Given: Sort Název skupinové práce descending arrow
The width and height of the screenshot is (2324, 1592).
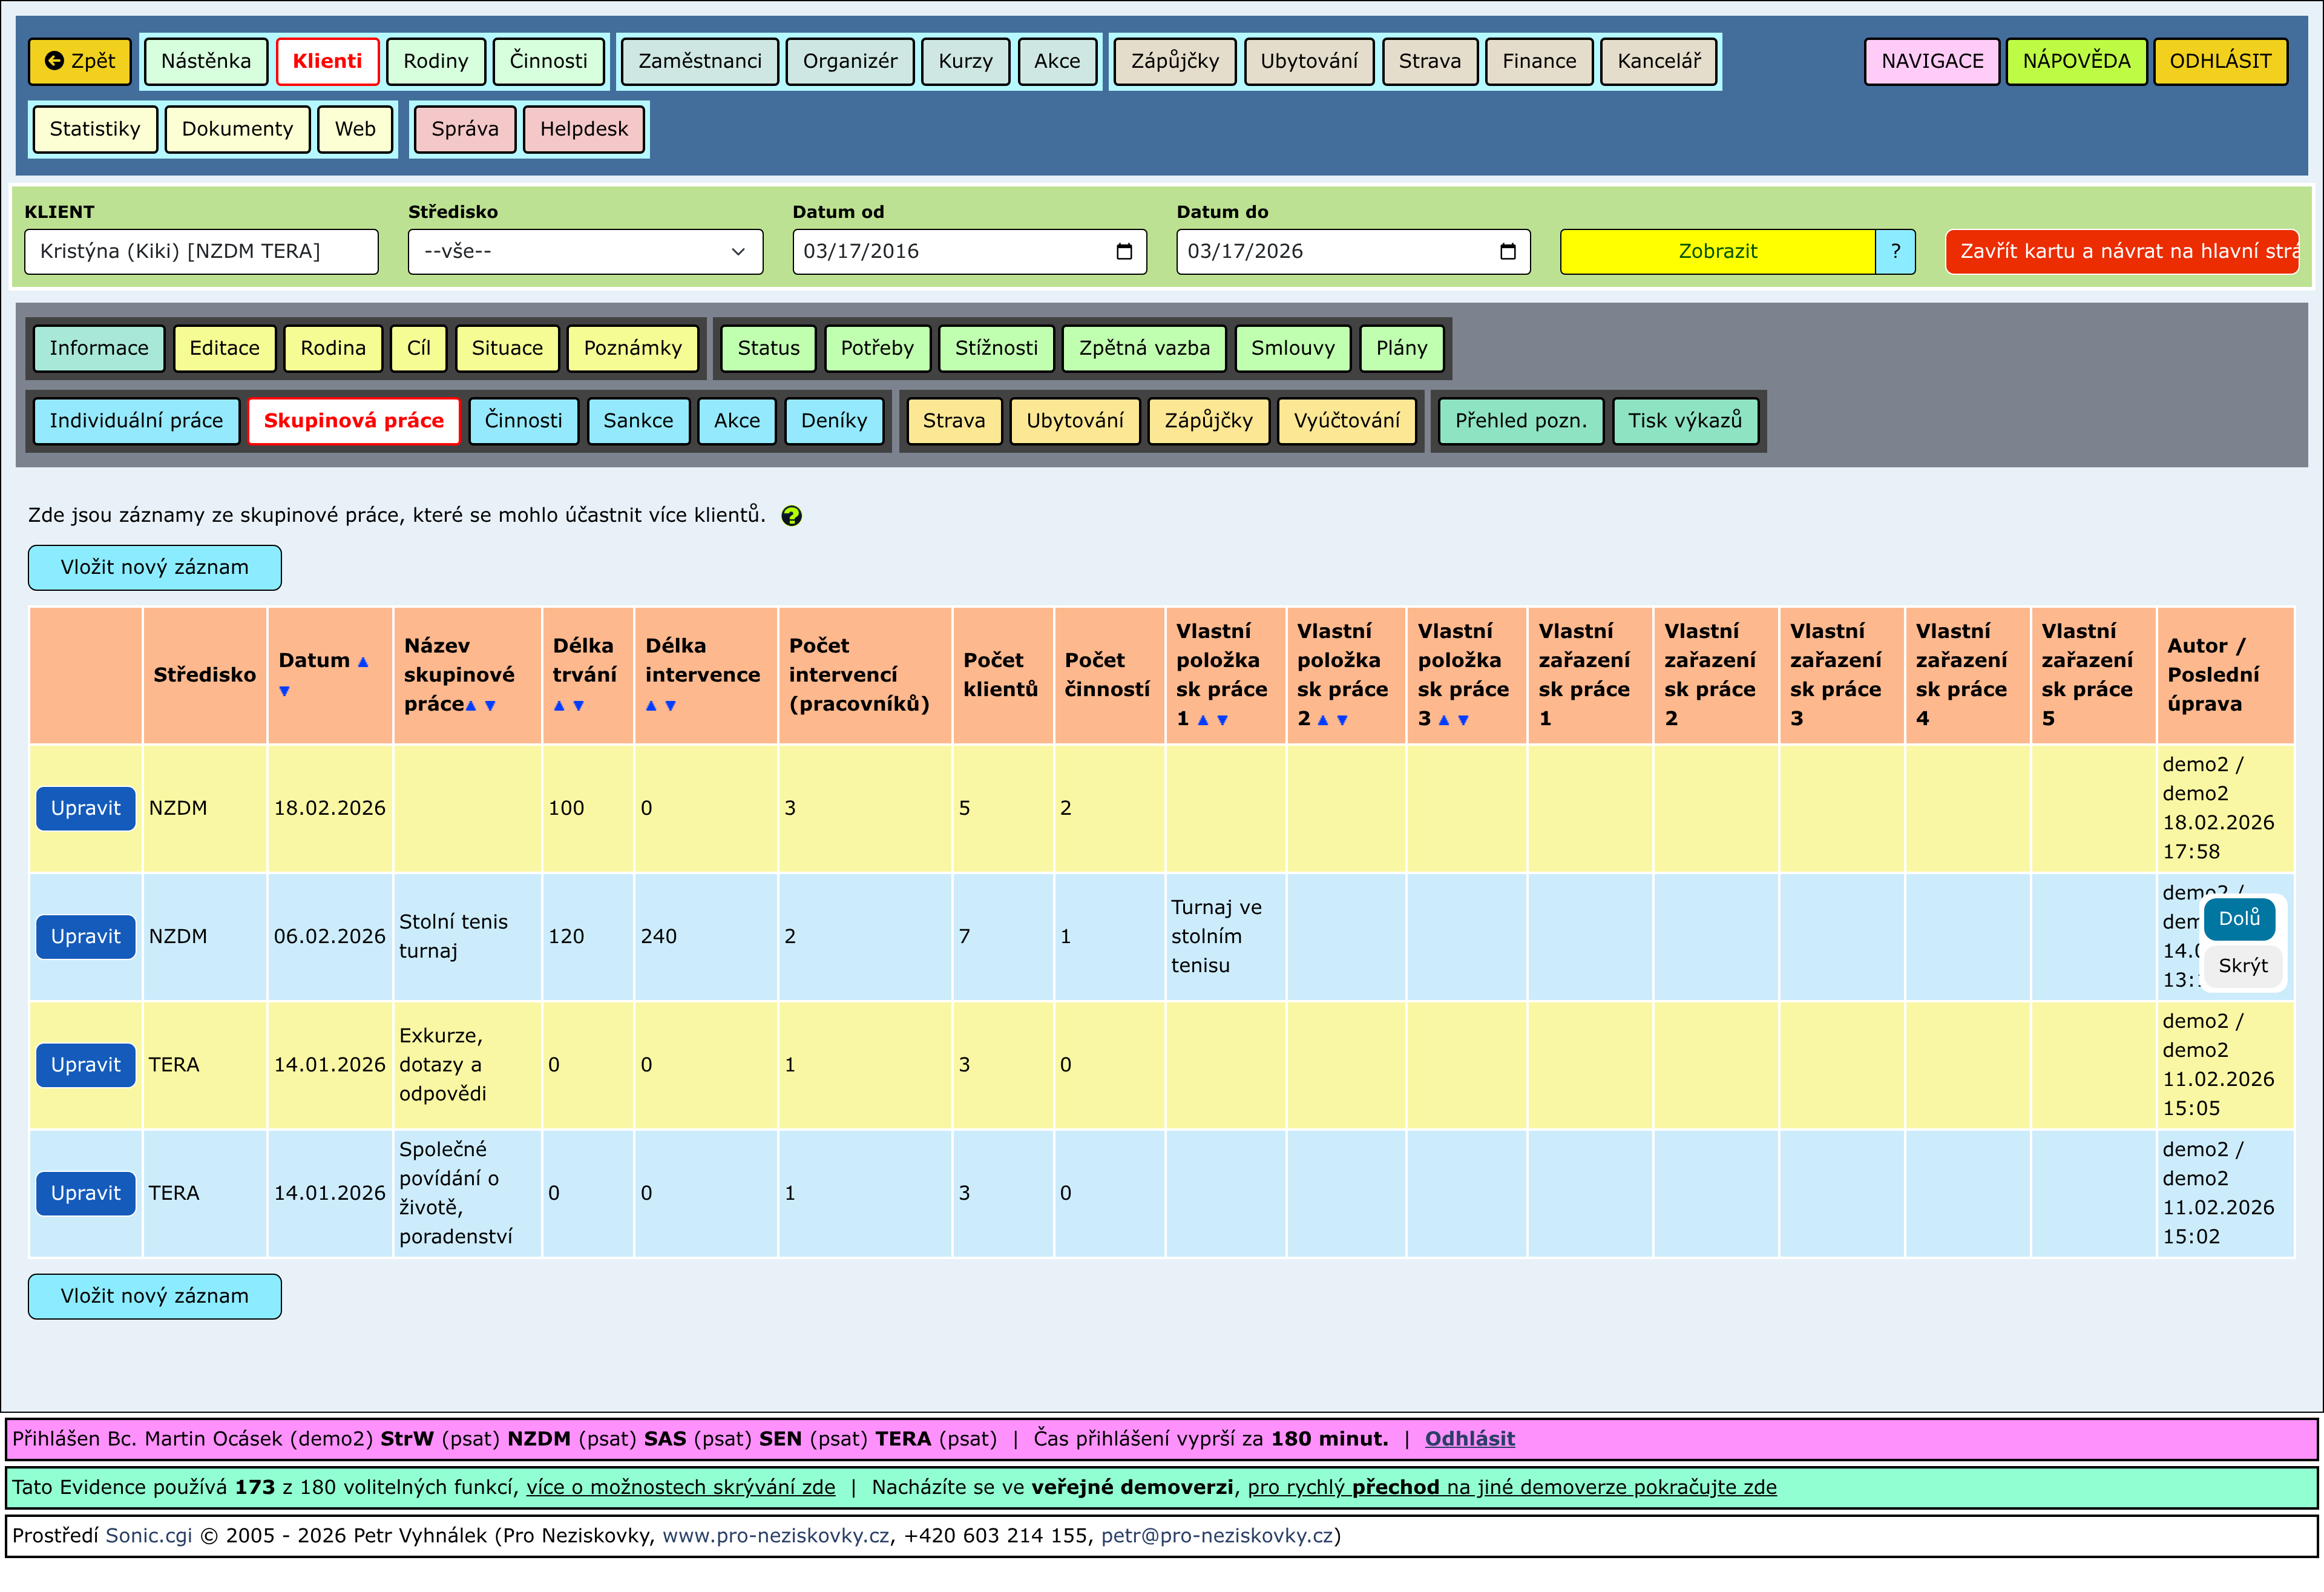Looking at the screenshot, I should point(490,706).
